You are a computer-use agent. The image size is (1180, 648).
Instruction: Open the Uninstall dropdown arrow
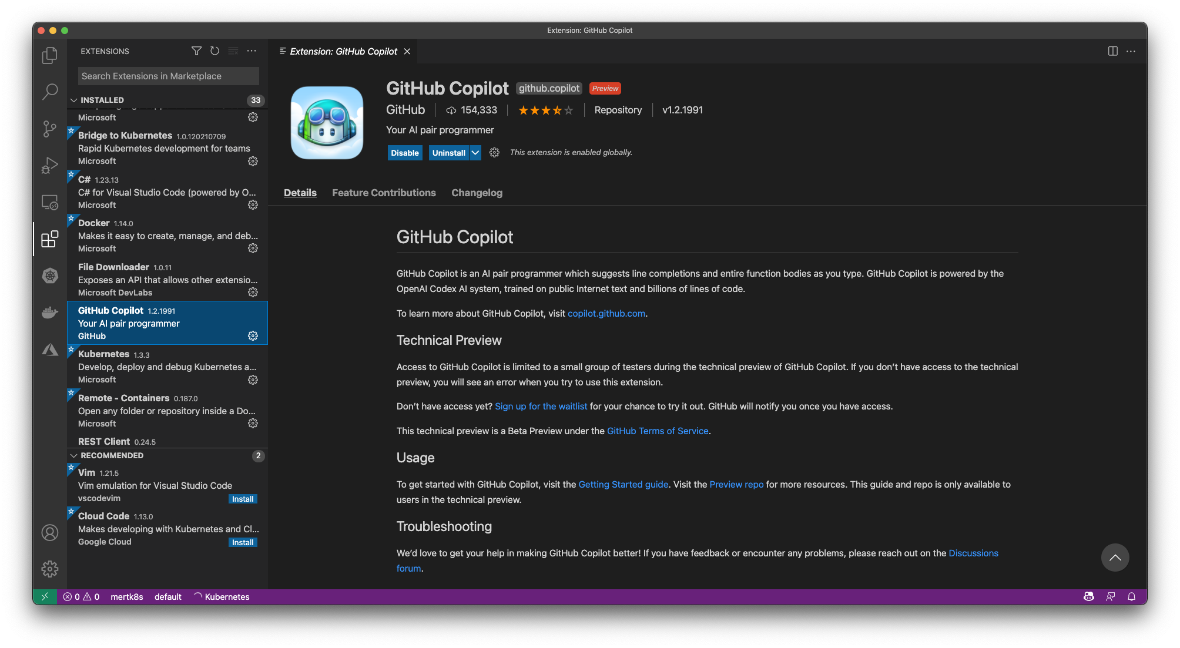[x=475, y=153]
